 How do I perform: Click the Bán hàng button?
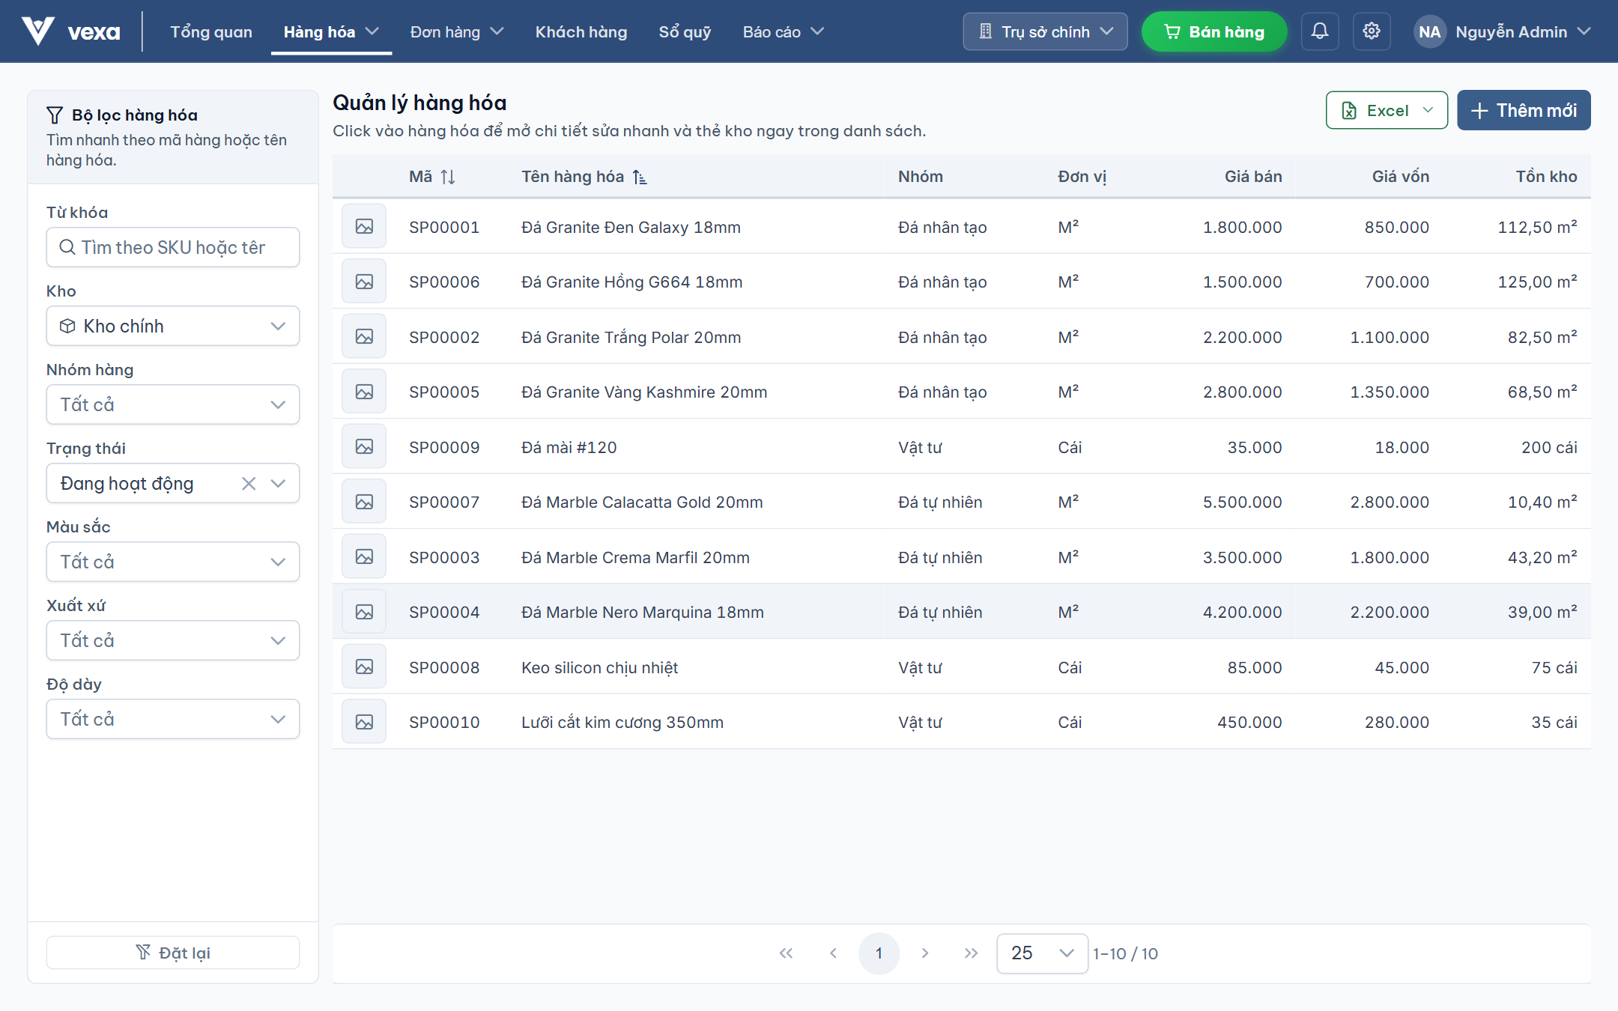point(1214,31)
